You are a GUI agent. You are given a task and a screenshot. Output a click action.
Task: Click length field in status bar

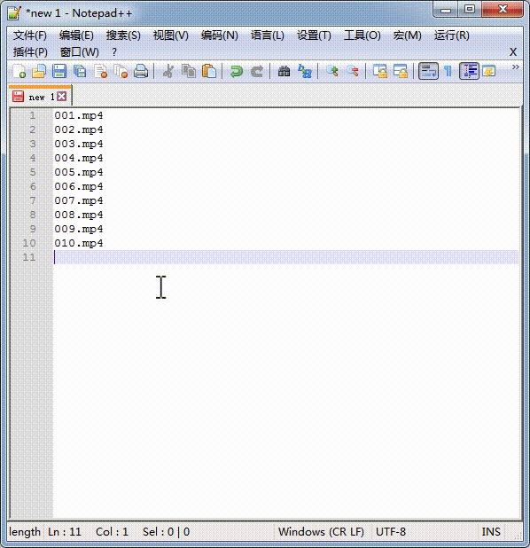tap(25, 531)
